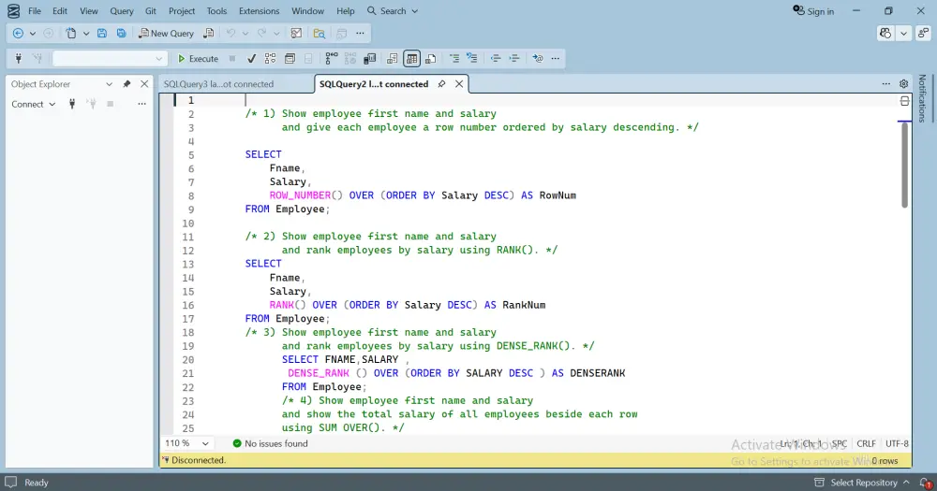Switch to the SQLQuery3 tab

[x=218, y=84]
